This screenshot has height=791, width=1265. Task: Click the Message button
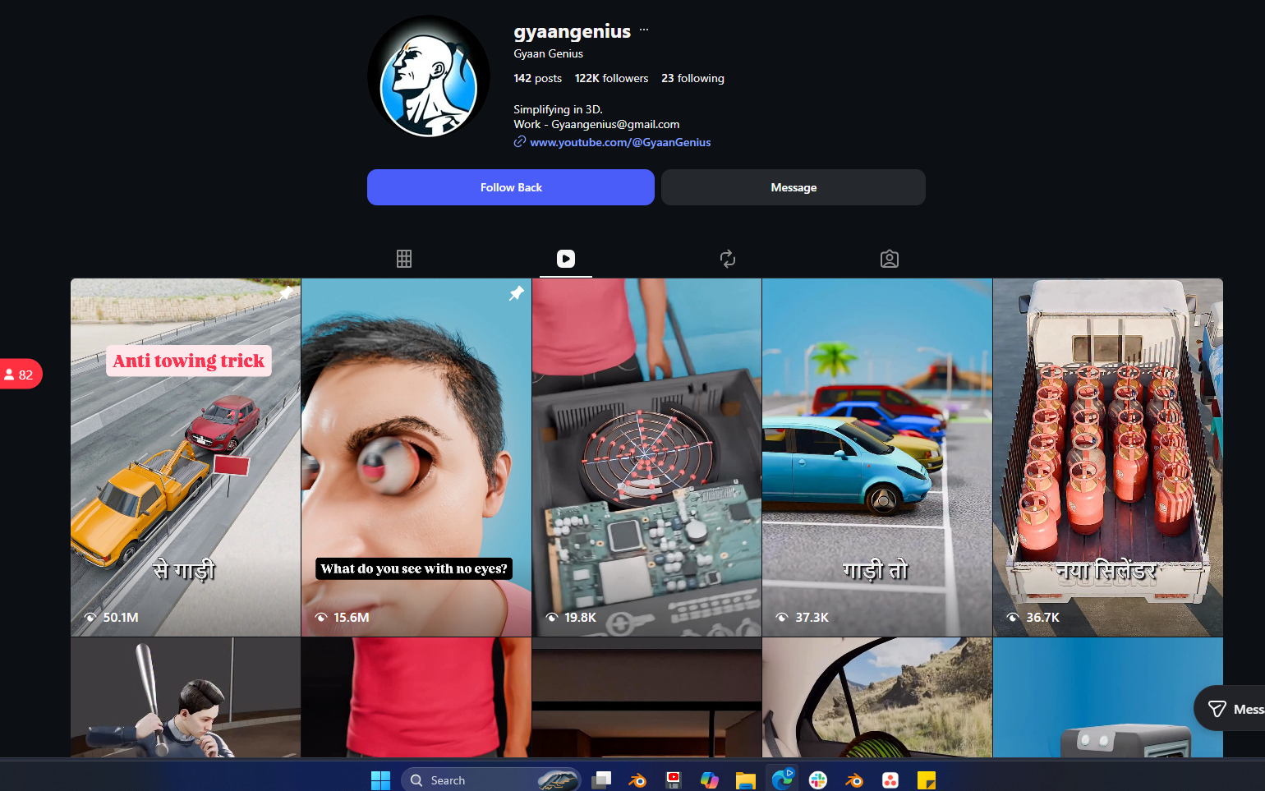point(793,187)
